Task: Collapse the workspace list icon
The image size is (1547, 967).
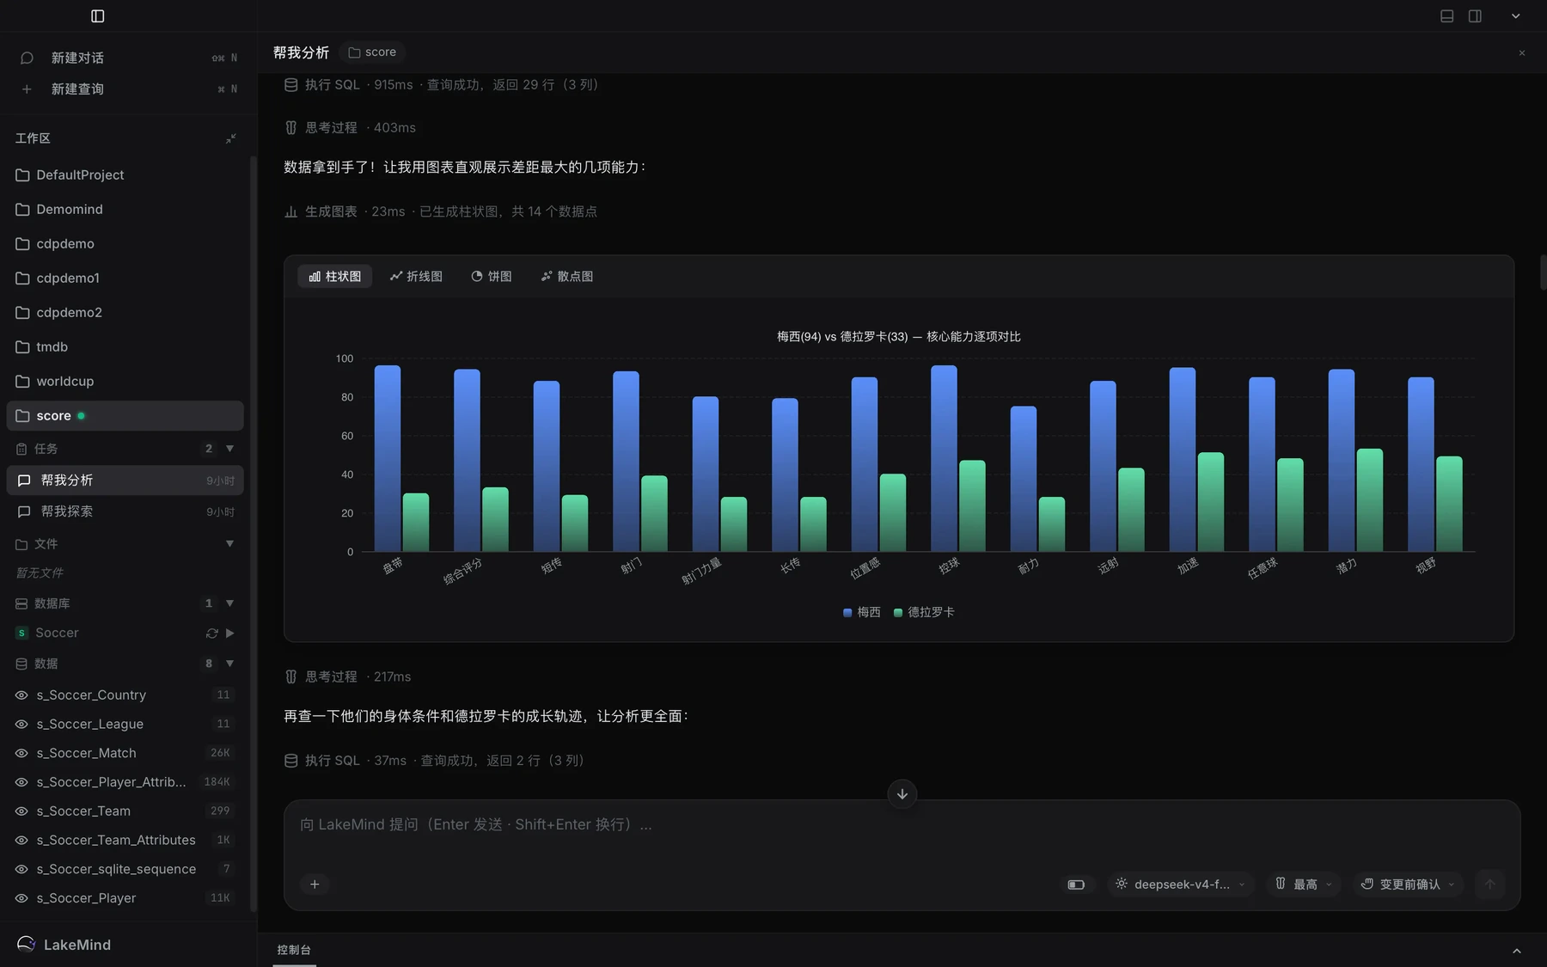Action: click(x=230, y=138)
